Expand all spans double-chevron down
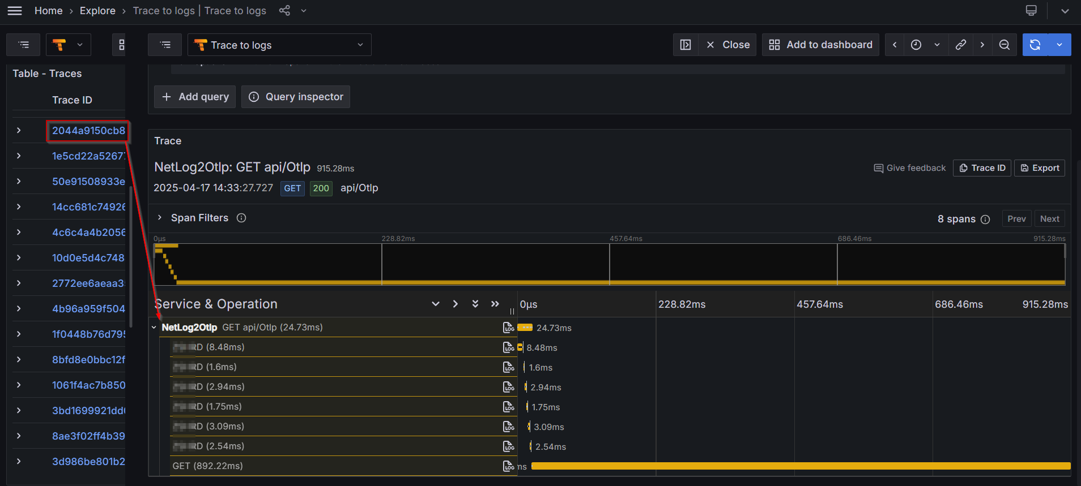Image resolution: width=1081 pixels, height=486 pixels. (x=475, y=304)
